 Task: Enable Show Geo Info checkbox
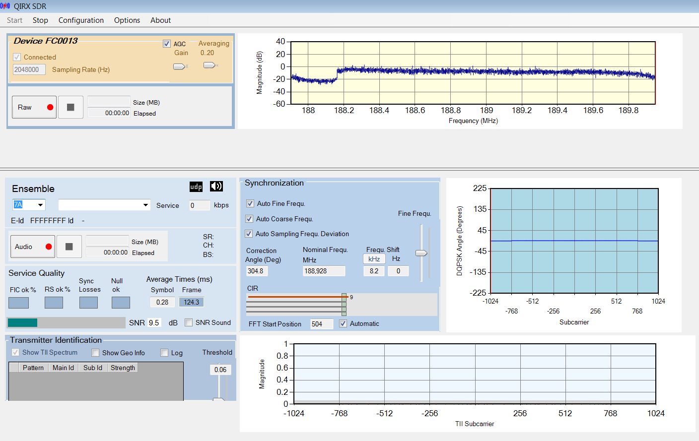pos(95,353)
